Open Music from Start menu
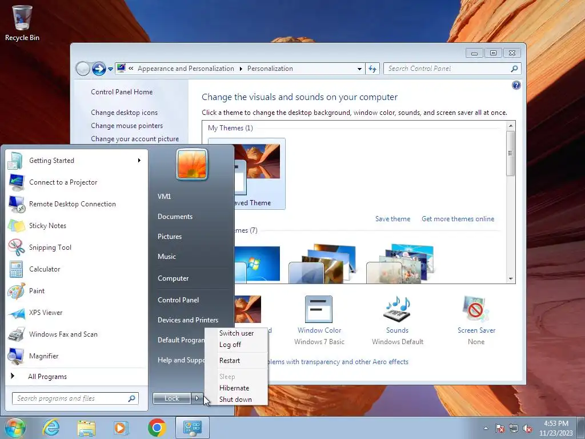This screenshot has width=585, height=439. tap(167, 257)
